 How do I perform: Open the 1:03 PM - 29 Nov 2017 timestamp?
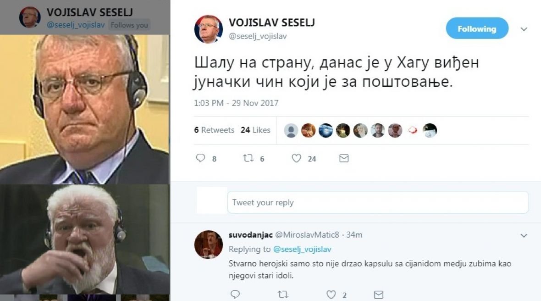pos(236,103)
